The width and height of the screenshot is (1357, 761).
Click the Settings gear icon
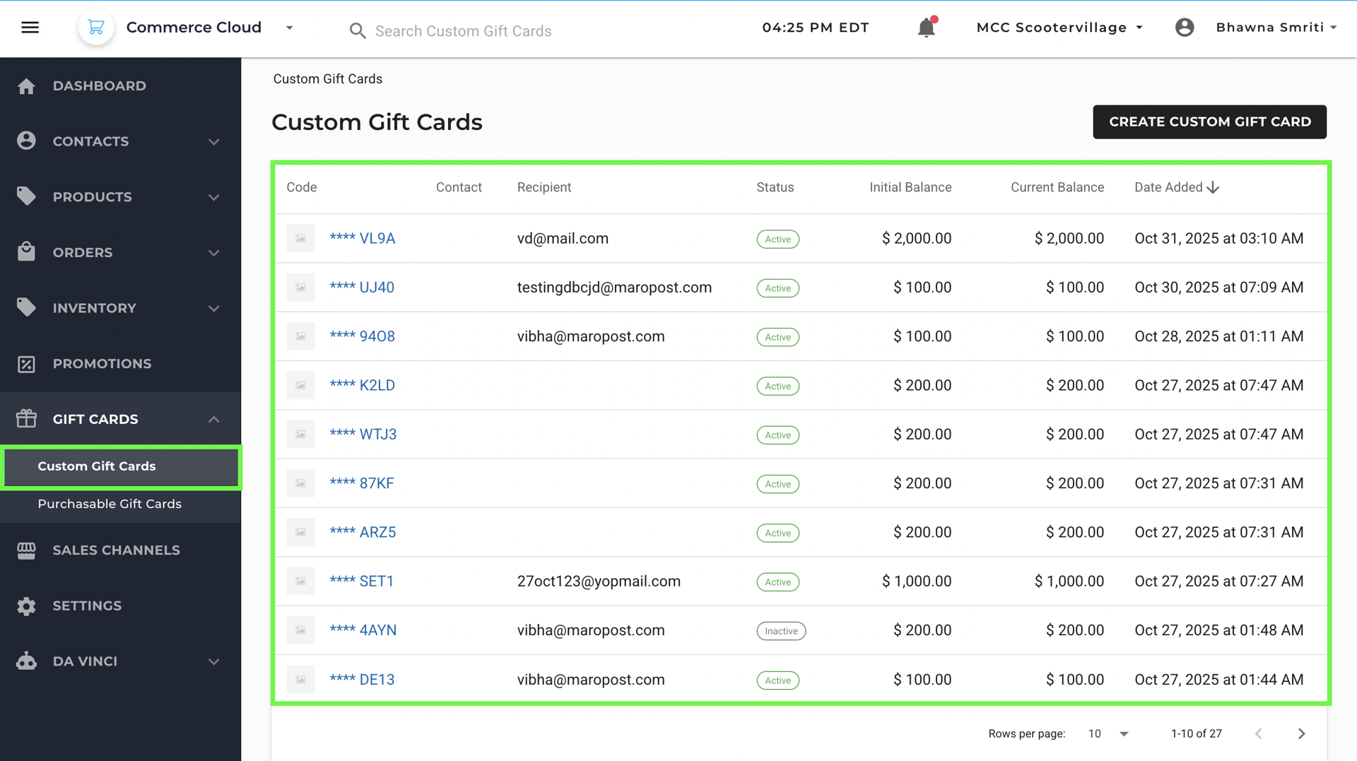click(26, 606)
